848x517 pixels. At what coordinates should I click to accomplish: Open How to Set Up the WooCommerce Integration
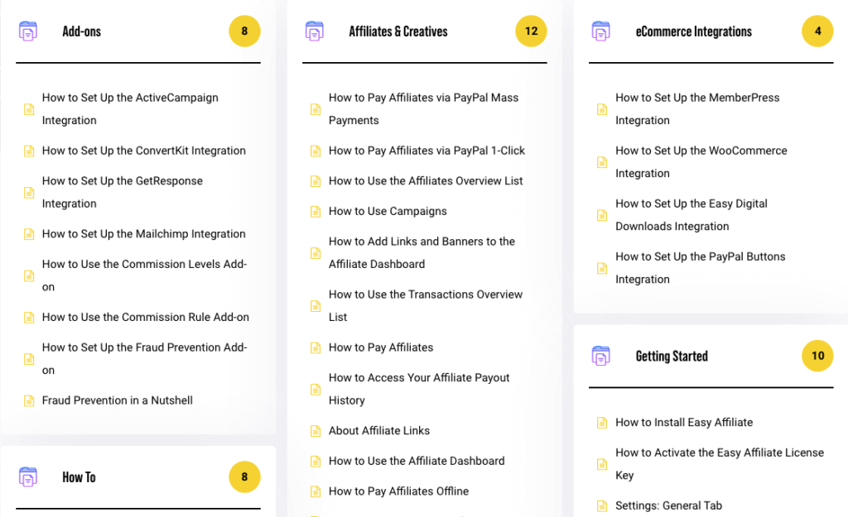pos(701,161)
